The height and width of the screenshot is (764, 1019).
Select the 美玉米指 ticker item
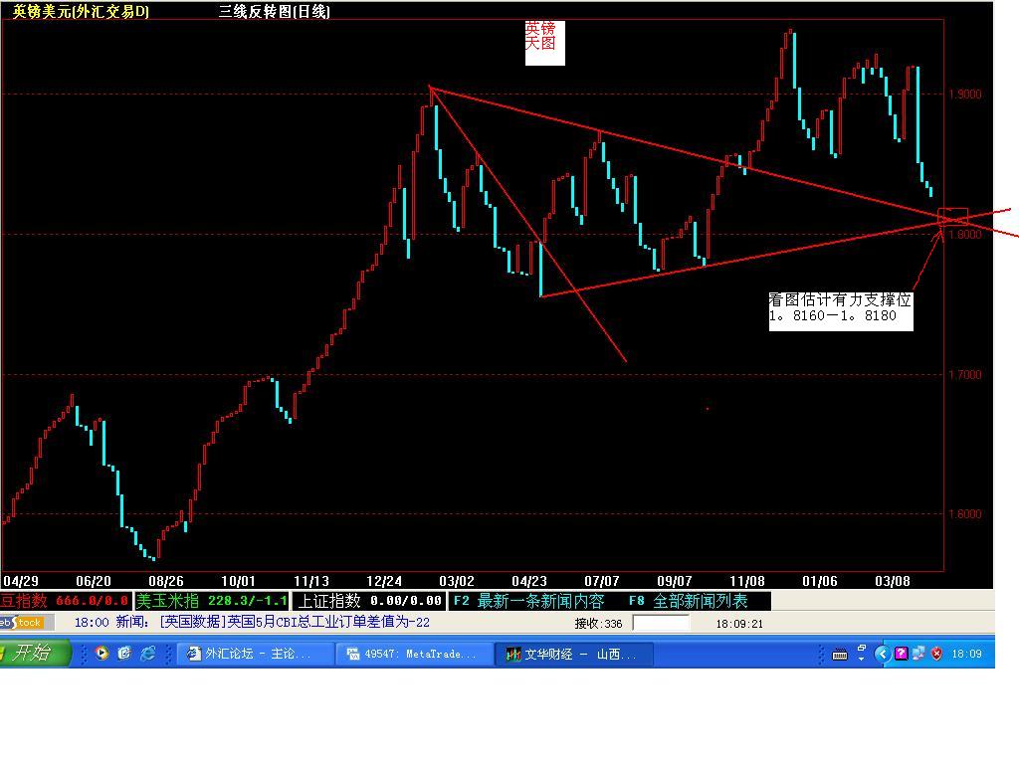pos(212,601)
